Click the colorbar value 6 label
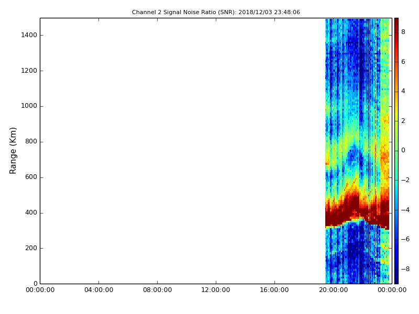This screenshot has width=419, height=314. point(403,62)
